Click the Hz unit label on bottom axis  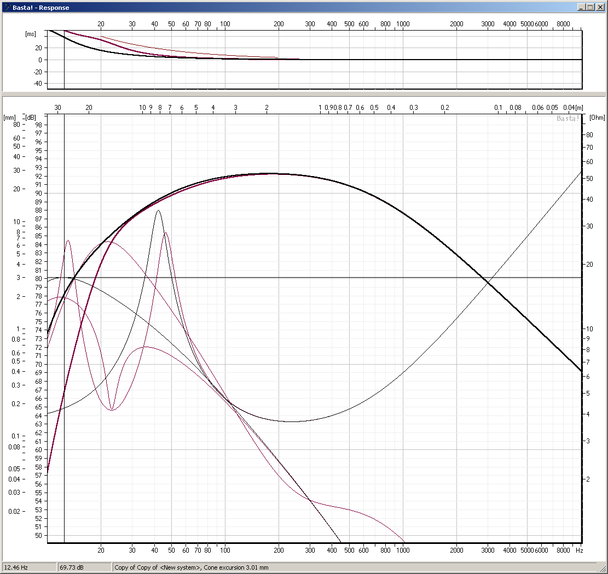[579, 550]
